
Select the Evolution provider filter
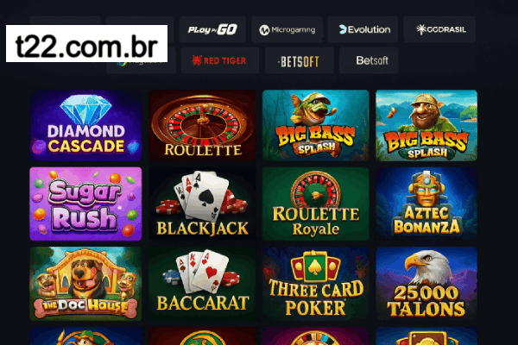363,29
